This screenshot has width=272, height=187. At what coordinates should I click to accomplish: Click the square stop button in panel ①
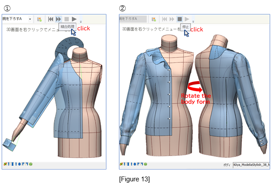(x=67, y=19)
